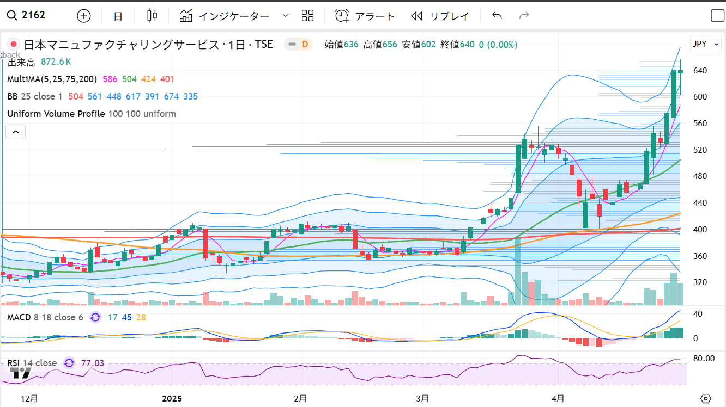Image resolution: width=726 pixels, height=407 pixels.
Task: Click the RSI value 77.03
Action: [93, 363]
